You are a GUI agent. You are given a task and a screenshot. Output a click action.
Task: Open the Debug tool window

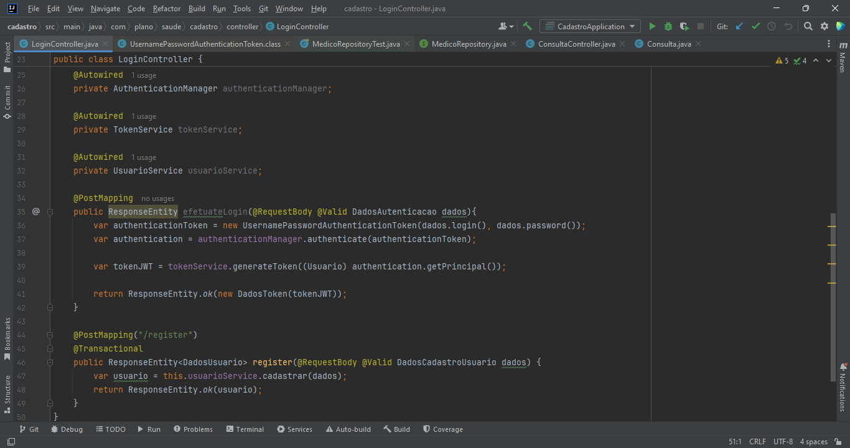click(67, 429)
